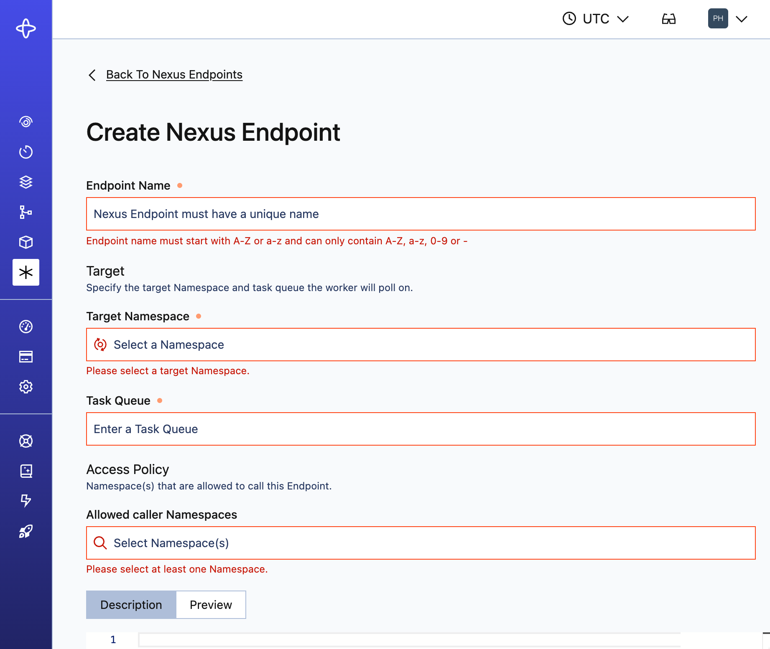Follow the Back To Nexus Endpoints link
Viewport: 770px width, 649px height.
[x=174, y=74]
